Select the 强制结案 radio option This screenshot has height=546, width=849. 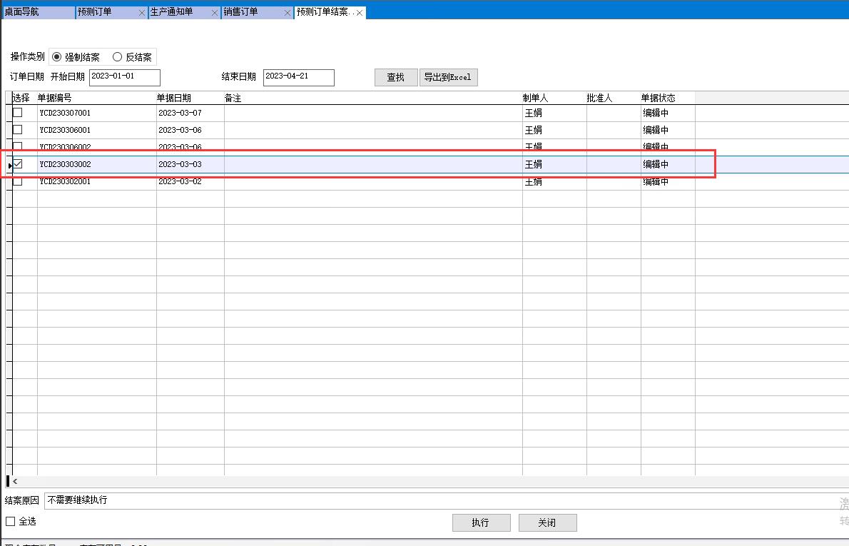(x=58, y=57)
